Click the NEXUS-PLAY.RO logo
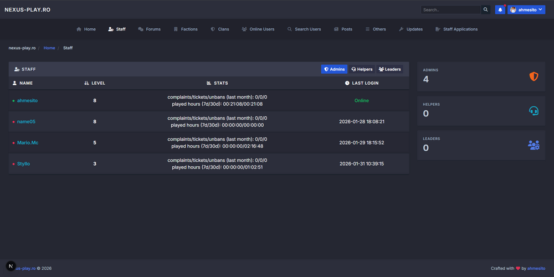The height and width of the screenshot is (277, 554). (x=28, y=10)
